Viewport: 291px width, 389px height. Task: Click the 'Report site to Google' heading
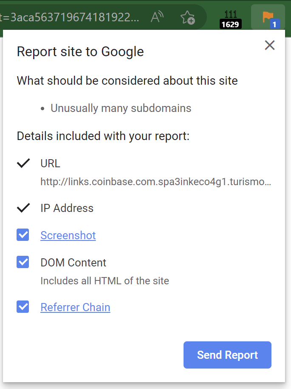point(80,52)
